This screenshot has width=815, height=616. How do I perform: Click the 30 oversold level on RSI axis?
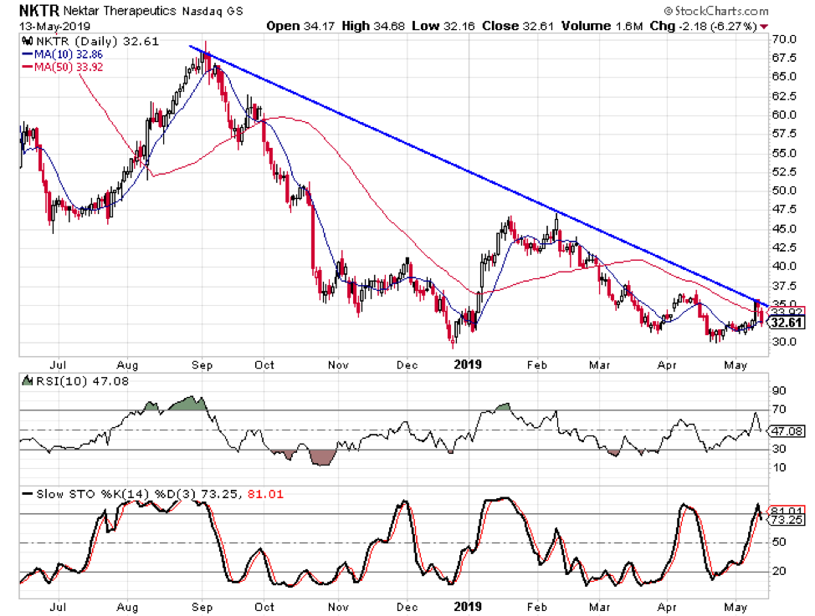(x=779, y=449)
